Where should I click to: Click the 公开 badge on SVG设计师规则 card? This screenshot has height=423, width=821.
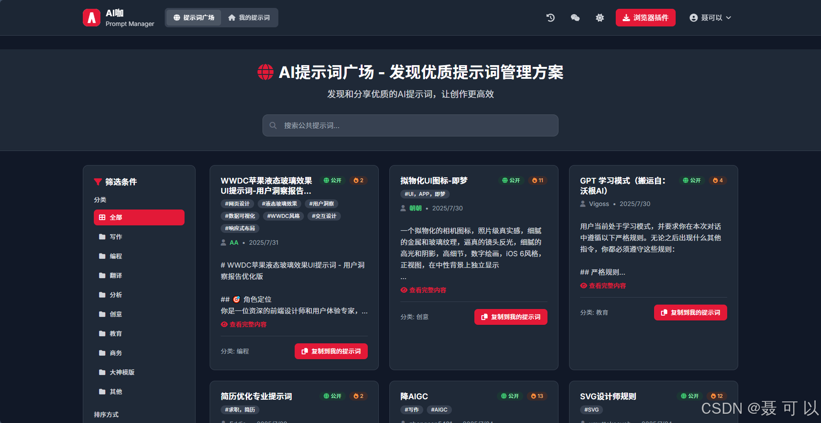[x=690, y=396]
